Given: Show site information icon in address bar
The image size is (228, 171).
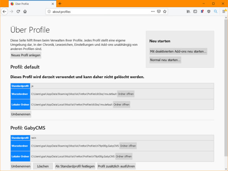Looking at the screenshot, I should (x=49, y=11).
